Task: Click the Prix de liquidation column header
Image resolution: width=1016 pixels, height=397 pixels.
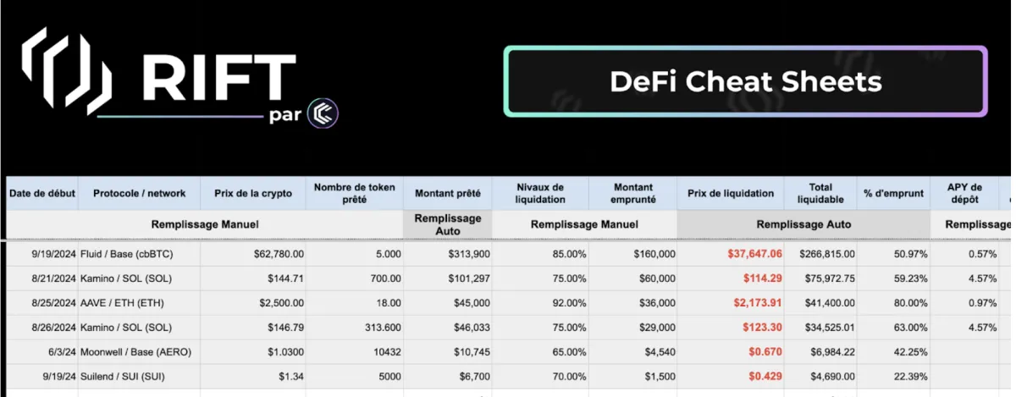Action: click(x=731, y=193)
